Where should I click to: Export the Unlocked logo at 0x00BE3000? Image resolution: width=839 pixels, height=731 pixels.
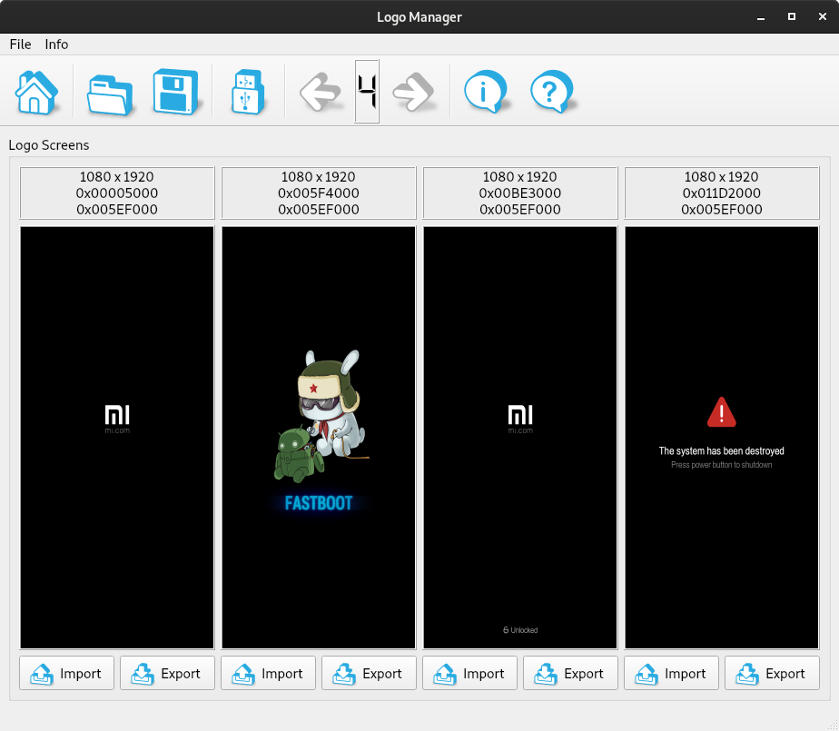(570, 673)
